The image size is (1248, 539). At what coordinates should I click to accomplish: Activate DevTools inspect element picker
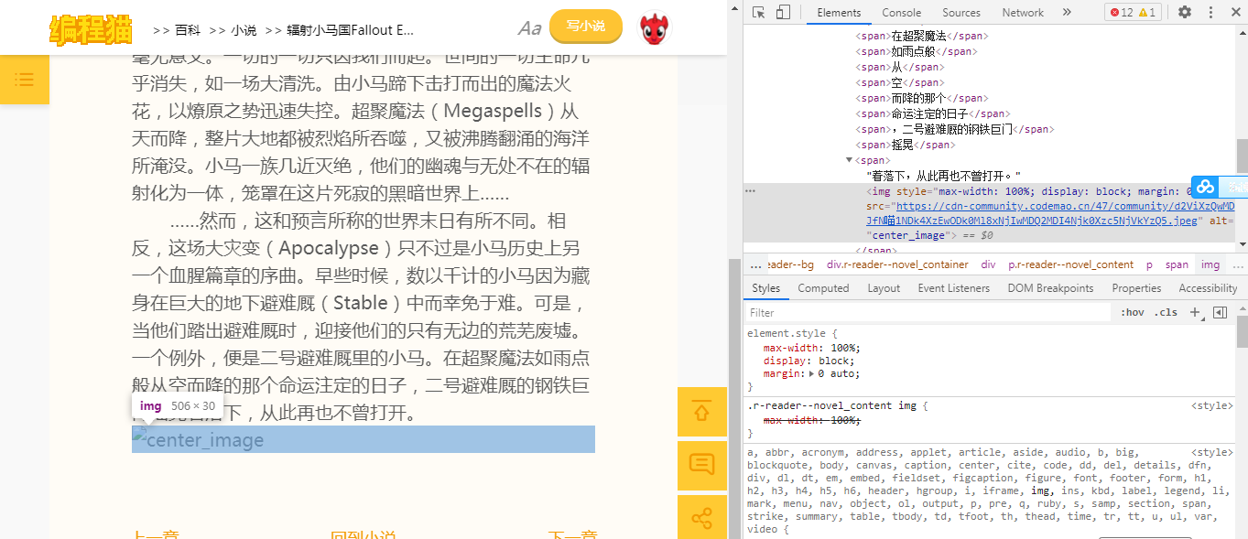click(x=759, y=12)
